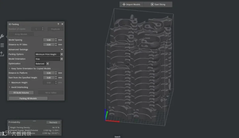Viewport: 239px width, 138px height.
Task: Enable Keep Same Orientation for Copied Models
Action: [10, 68]
